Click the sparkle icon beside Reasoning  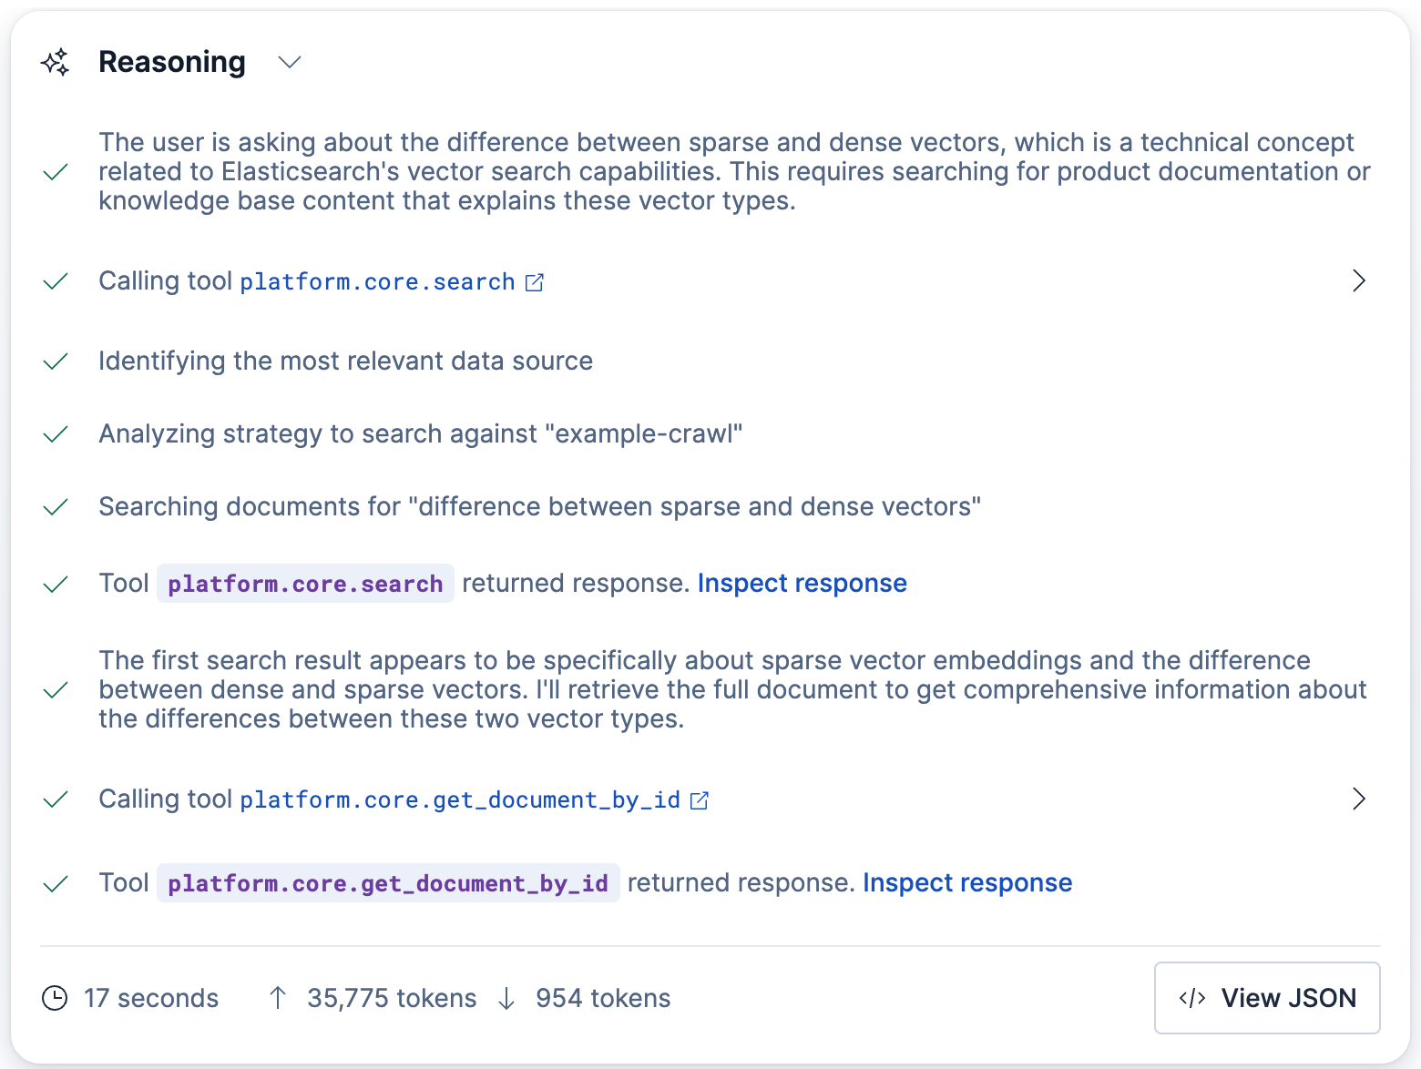click(x=55, y=62)
